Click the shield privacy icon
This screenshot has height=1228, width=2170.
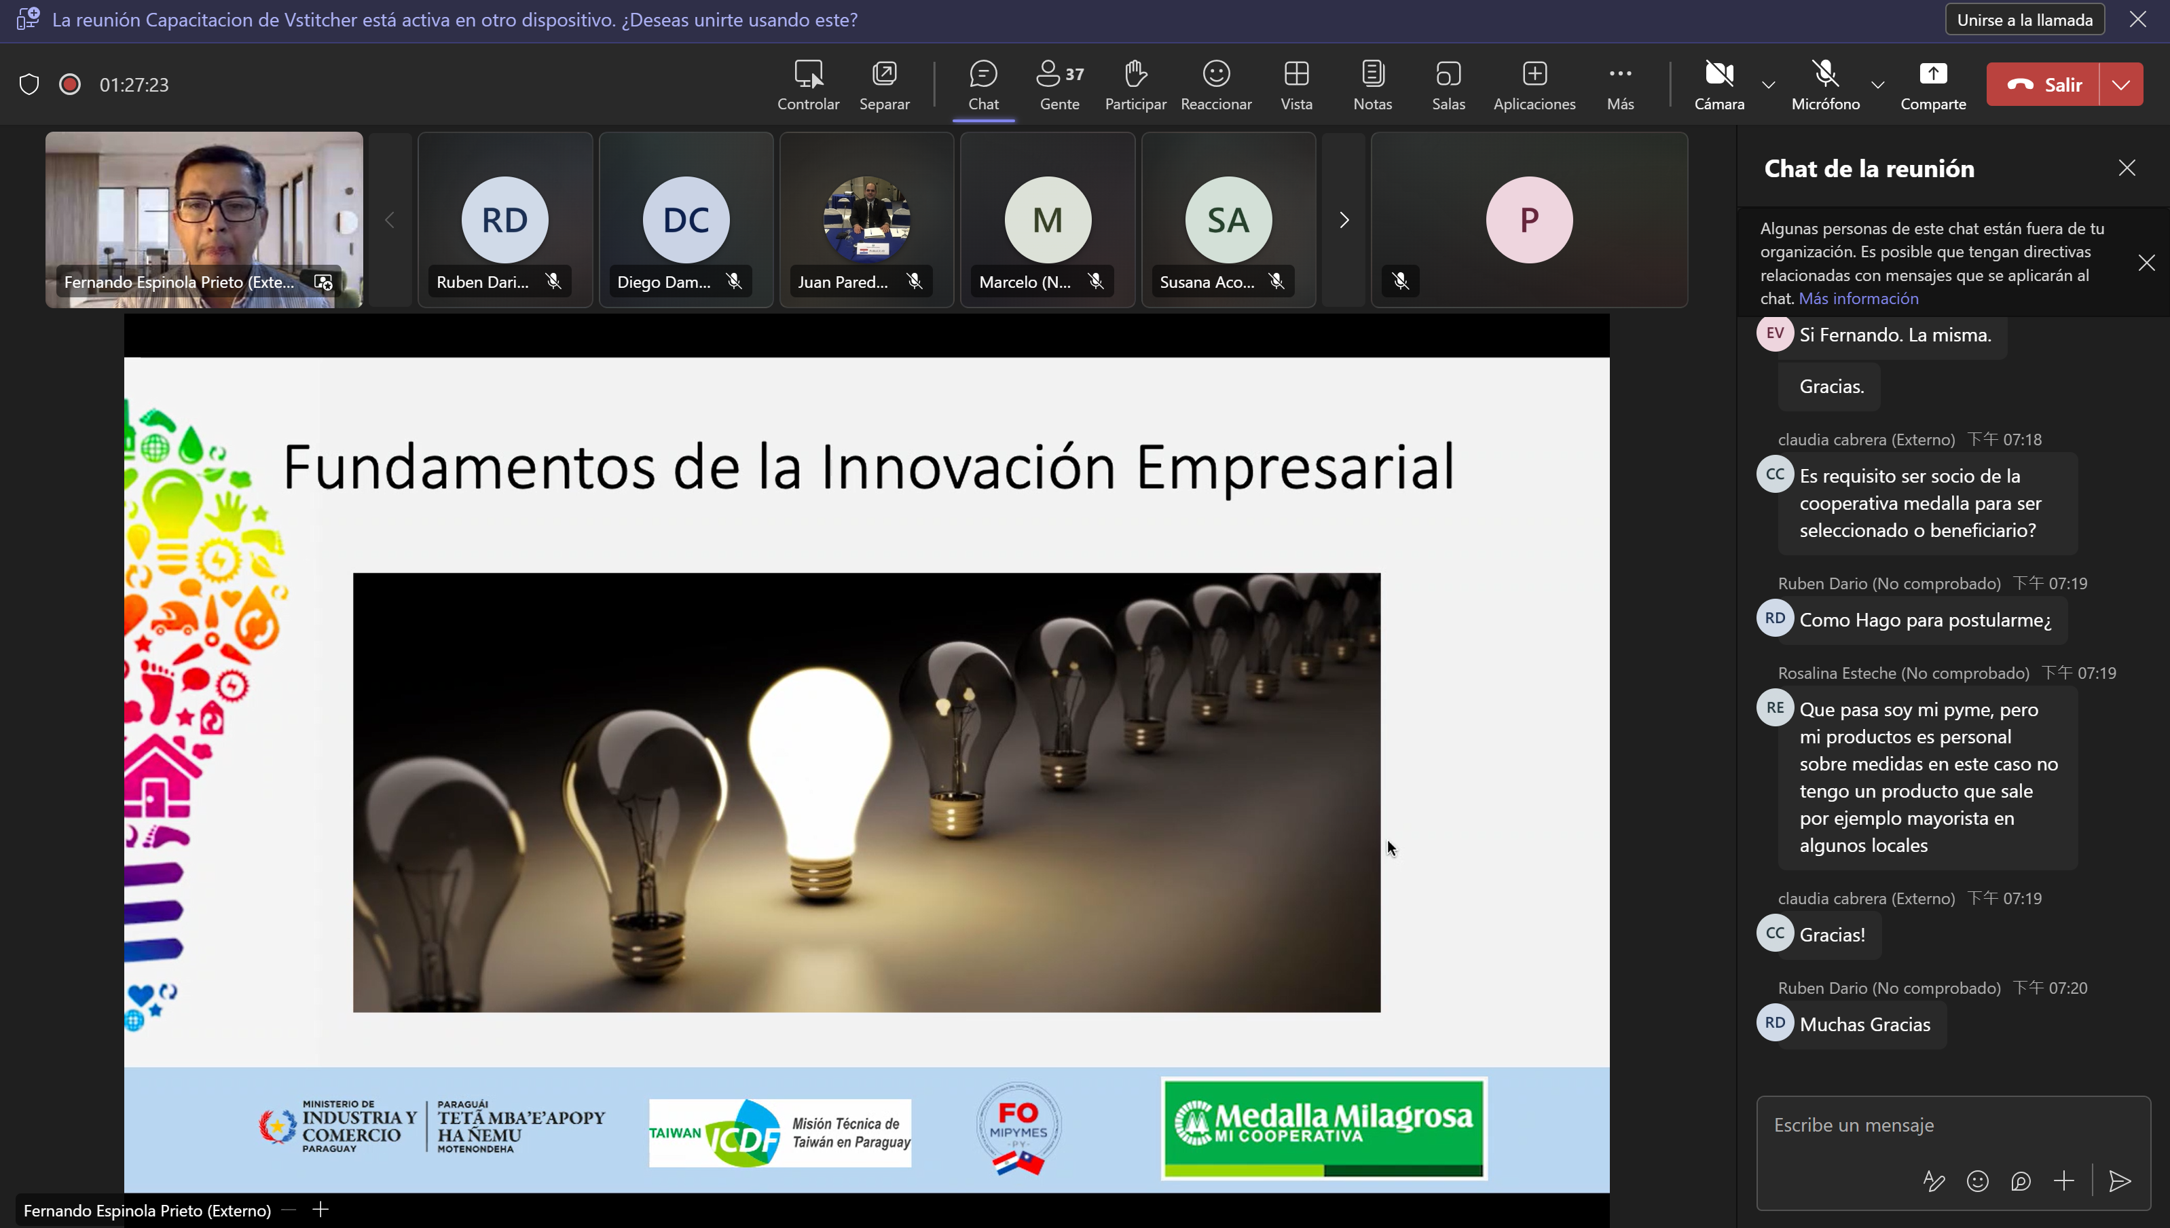[29, 84]
